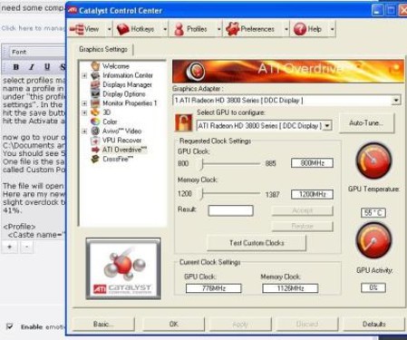Expand the 3D tree node
The image size is (407, 340).
tap(84, 112)
